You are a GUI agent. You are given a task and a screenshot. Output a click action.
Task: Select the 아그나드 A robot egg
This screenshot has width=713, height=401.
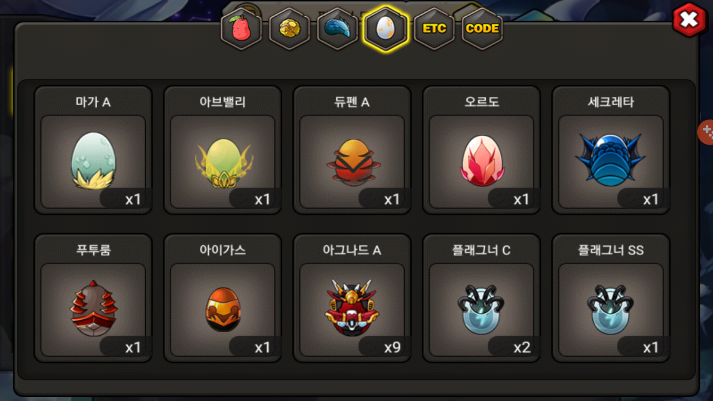352,309
